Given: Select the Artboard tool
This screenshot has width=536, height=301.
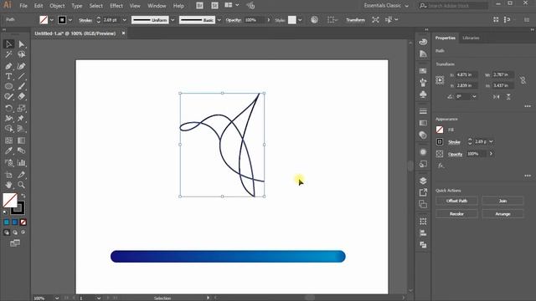Looking at the screenshot, I should click(9, 175).
